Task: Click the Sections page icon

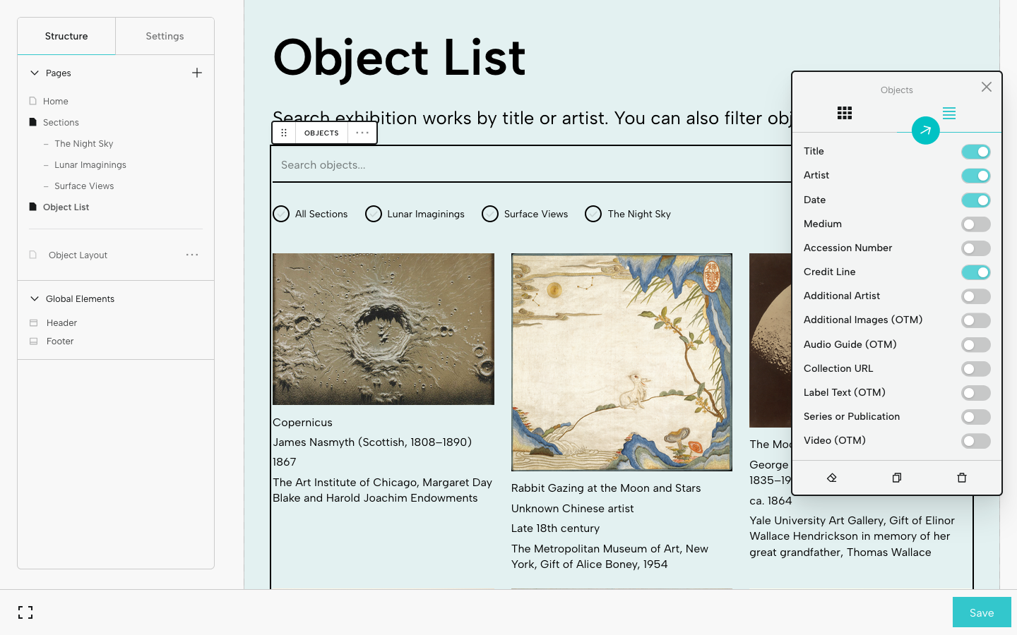Action: (32, 122)
